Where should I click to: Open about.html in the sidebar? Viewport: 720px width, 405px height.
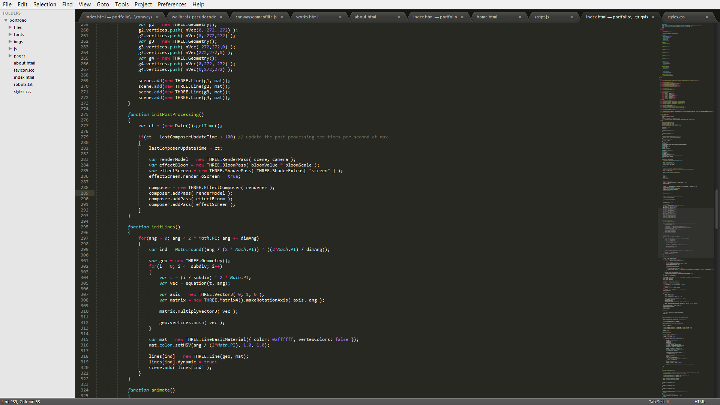click(x=24, y=63)
